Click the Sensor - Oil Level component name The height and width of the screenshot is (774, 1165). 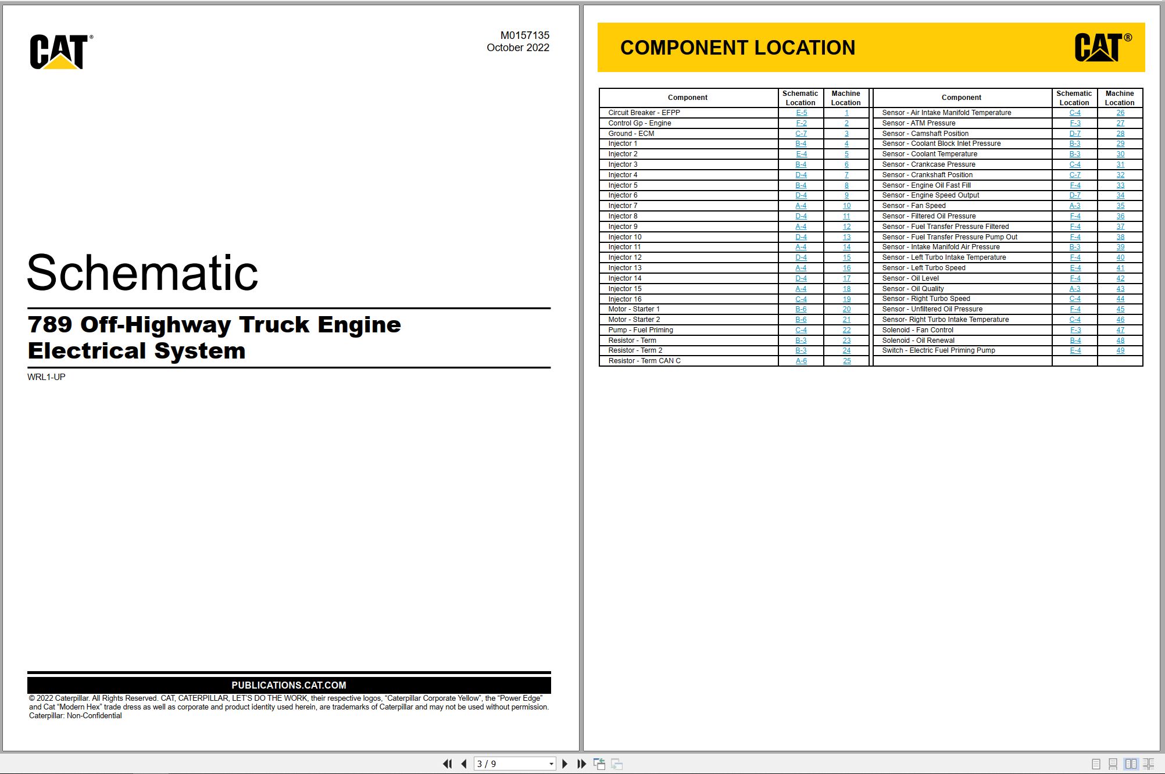tap(910, 278)
